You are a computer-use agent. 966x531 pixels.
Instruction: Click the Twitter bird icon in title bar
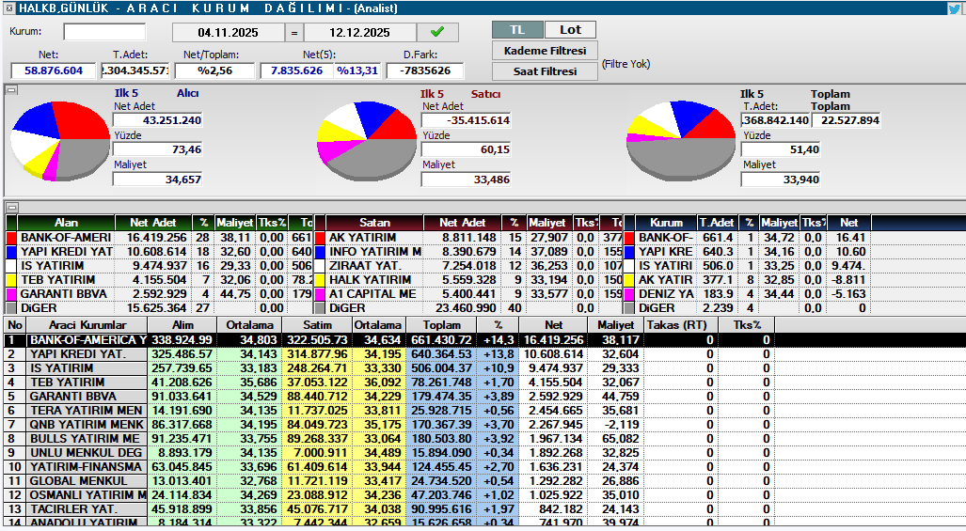coord(954,8)
